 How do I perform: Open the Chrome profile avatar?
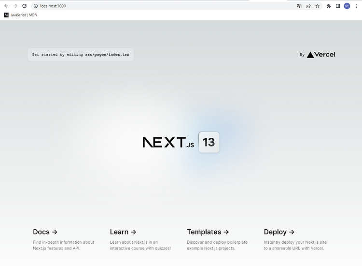(x=347, y=6)
